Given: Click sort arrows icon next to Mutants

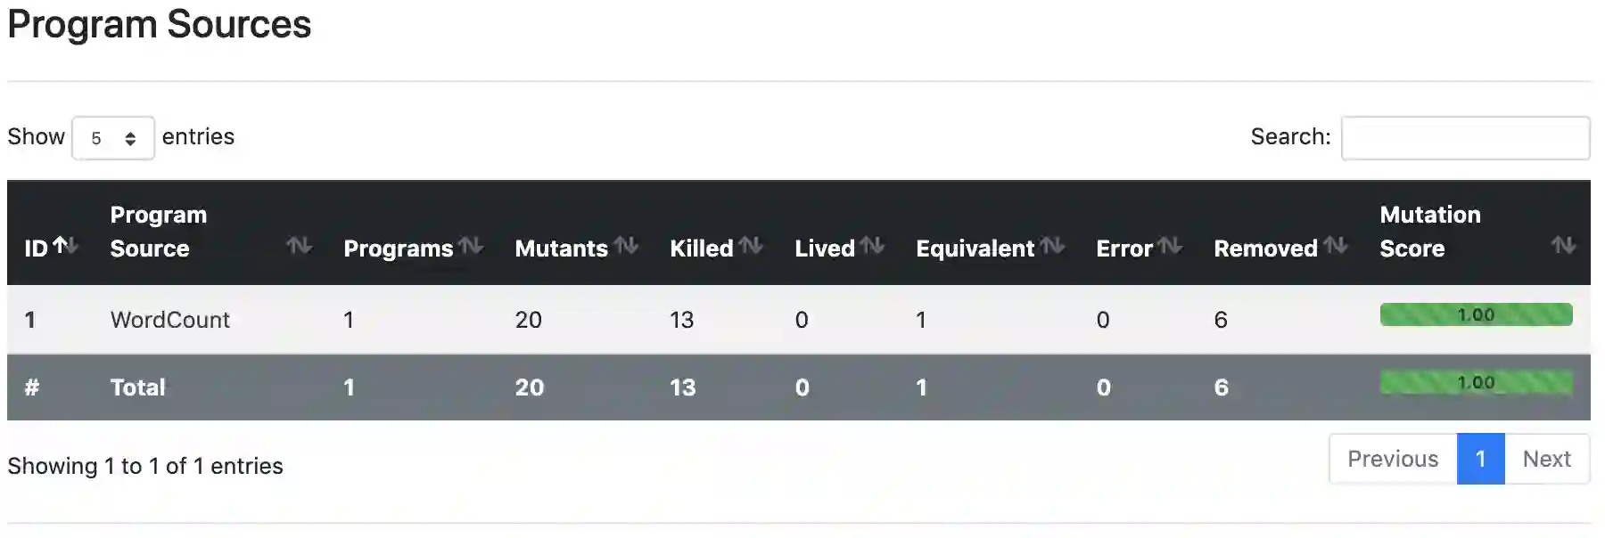Looking at the screenshot, I should (x=626, y=246).
